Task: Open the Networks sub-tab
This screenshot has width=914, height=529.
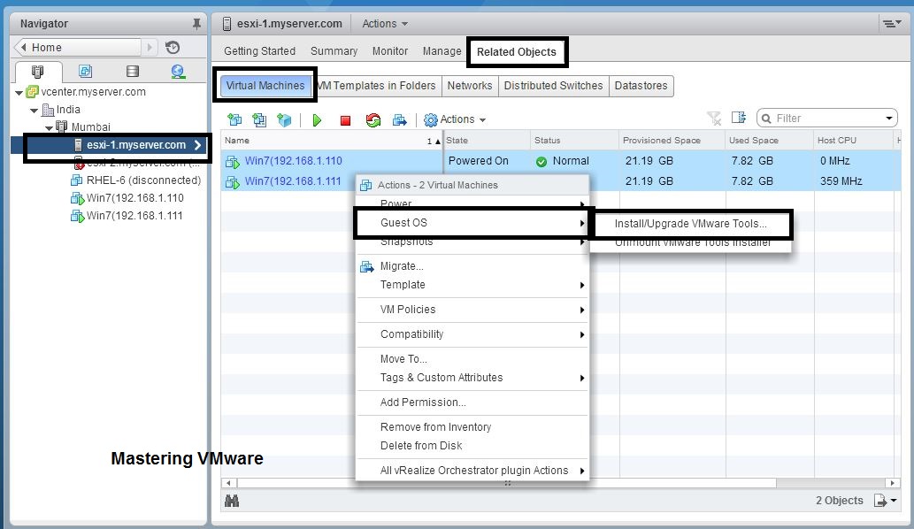Action: [x=470, y=86]
